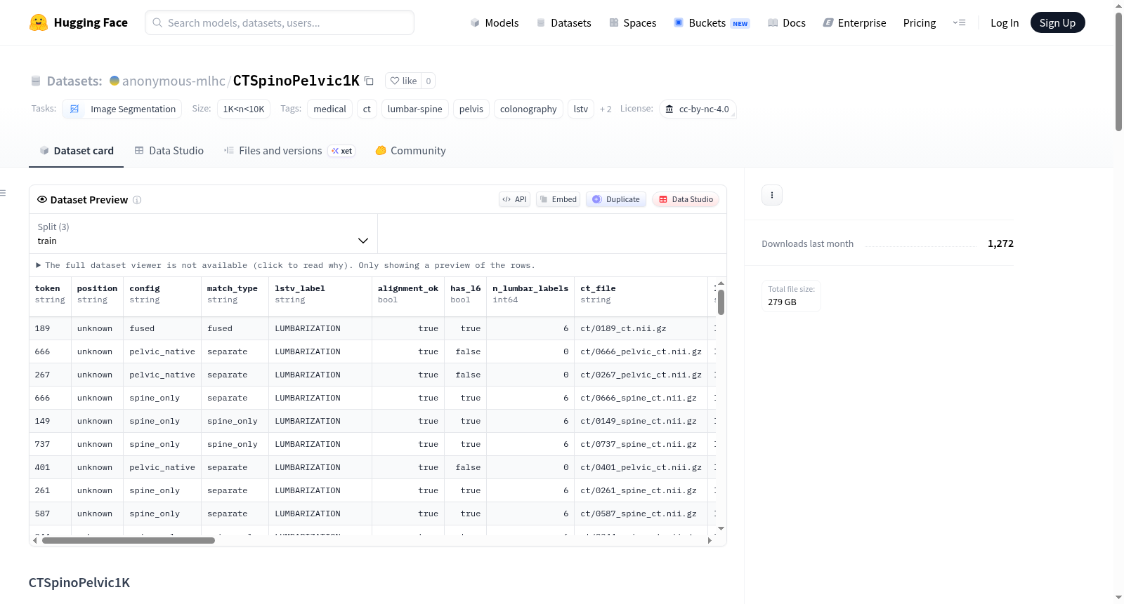
Task: Open the Data Studio tab
Action: (x=169, y=151)
